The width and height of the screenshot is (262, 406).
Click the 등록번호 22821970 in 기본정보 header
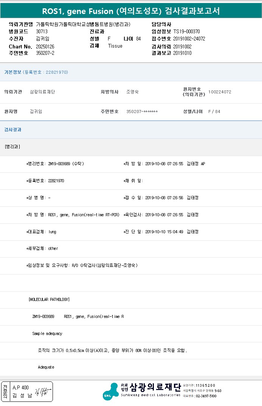[x=57, y=72]
